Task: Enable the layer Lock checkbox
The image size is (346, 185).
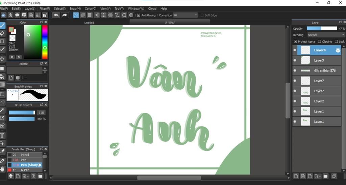Action: 336,41
